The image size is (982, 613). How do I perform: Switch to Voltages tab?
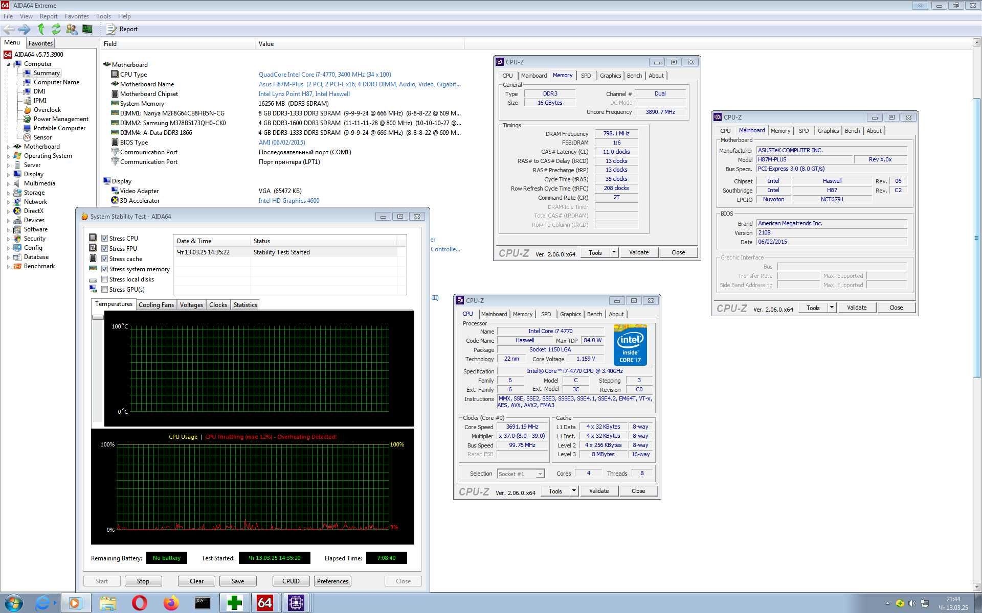tap(191, 305)
